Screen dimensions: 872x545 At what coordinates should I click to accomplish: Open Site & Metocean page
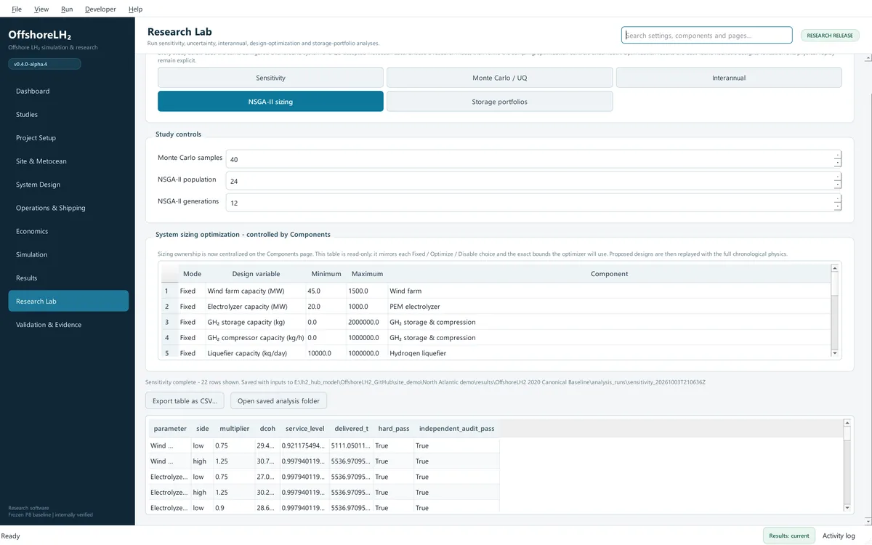tap(68, 161)
